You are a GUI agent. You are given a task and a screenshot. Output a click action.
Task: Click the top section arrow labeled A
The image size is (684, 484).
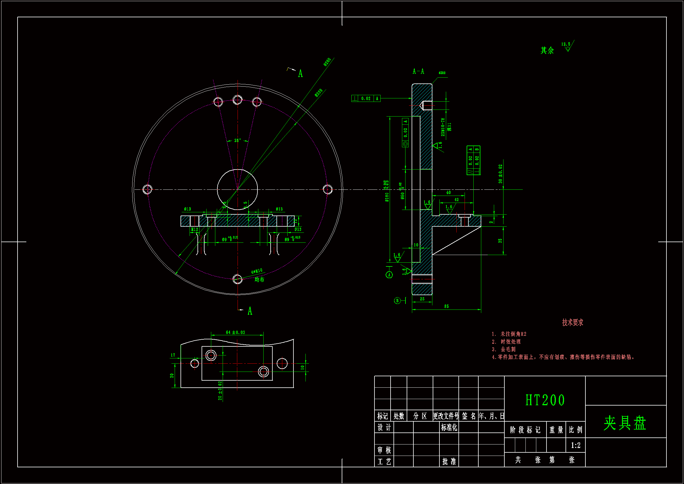[300, 73]
